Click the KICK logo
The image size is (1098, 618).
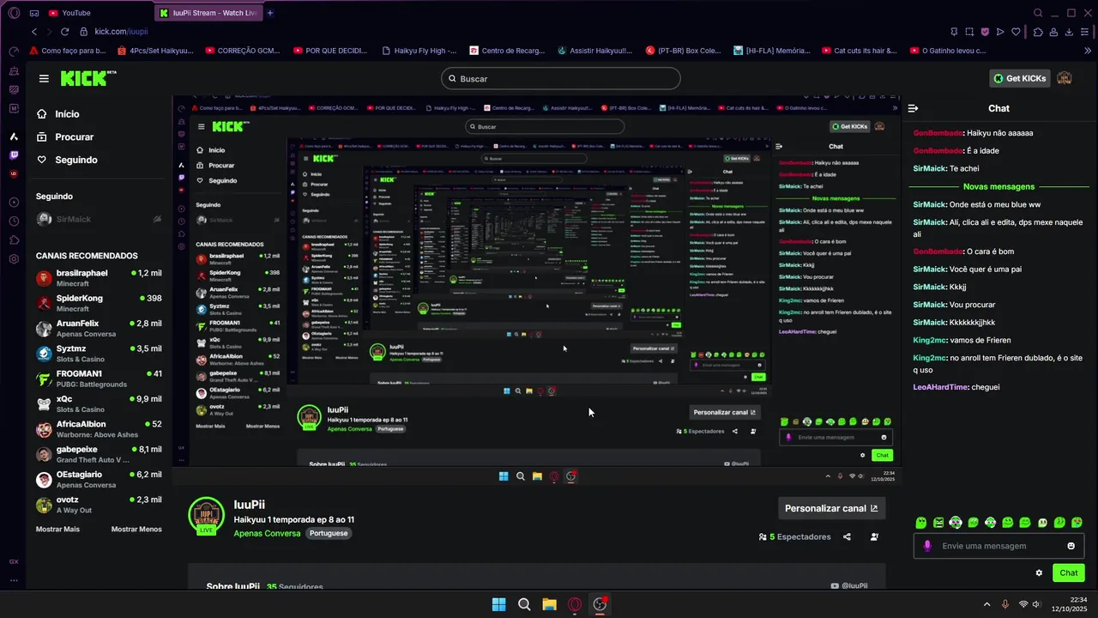88,78
